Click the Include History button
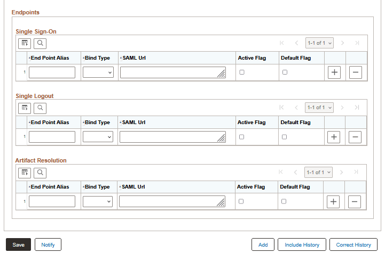Image resolution: width=385 pixels, height=253 pixels. tap(302, 244)
